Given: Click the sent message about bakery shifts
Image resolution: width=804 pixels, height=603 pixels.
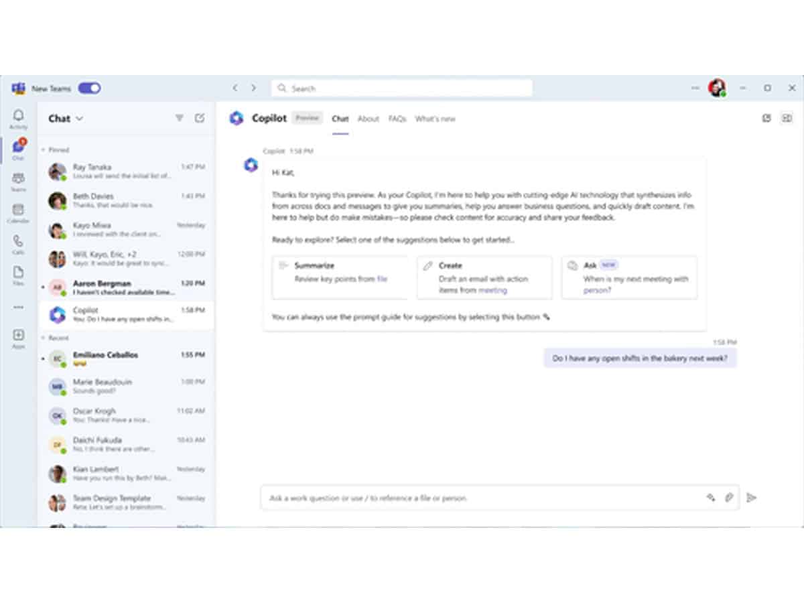Looking at the screenshot, I should click(640, 358).
